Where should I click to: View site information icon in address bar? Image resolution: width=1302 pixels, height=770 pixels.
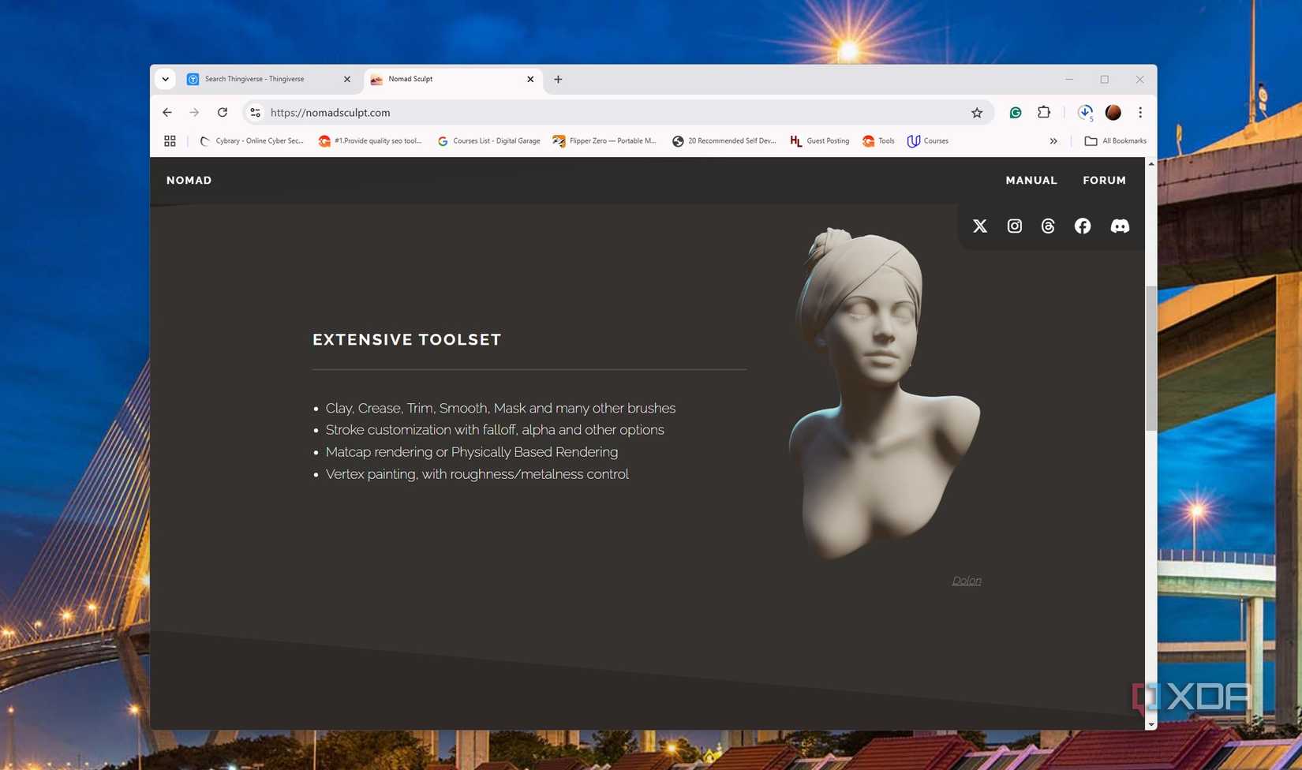point(255,113)
